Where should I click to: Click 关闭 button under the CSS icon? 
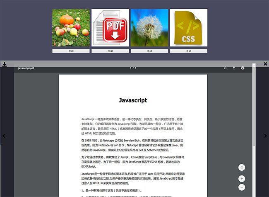click(188, 51)
